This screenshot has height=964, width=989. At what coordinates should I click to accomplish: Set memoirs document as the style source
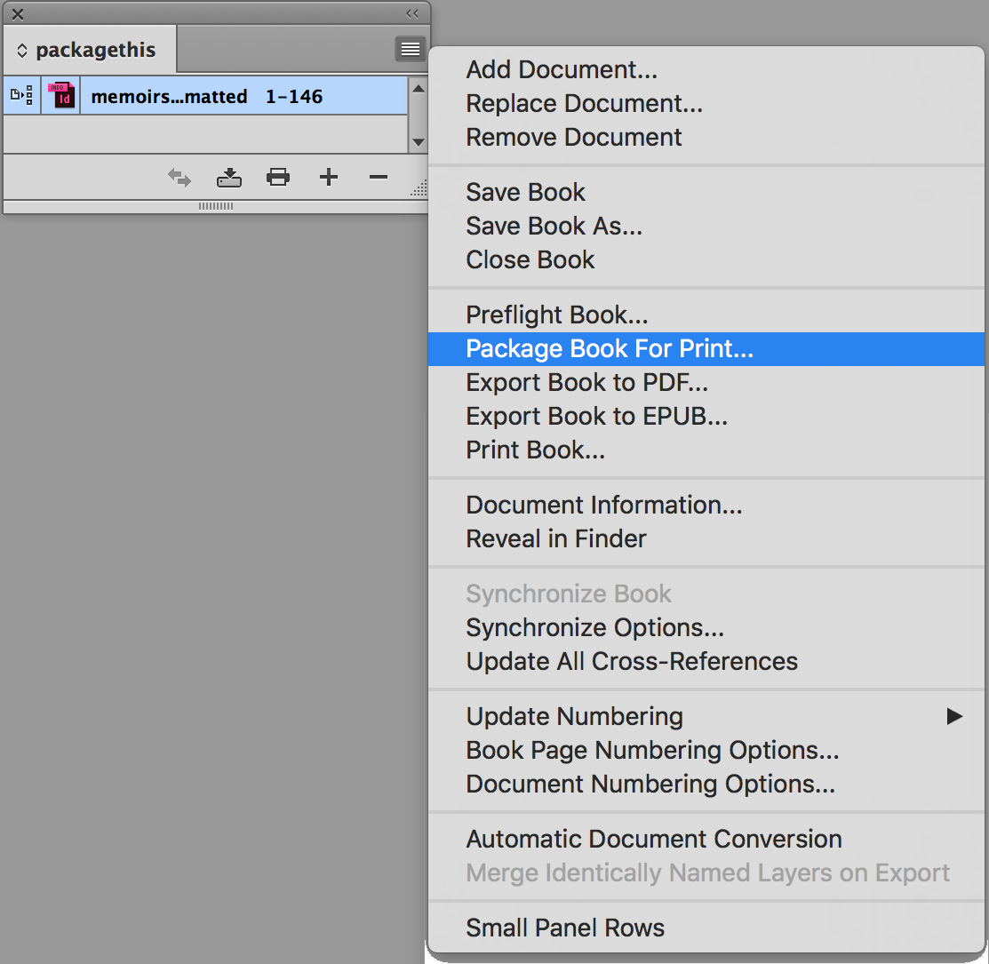20,95
